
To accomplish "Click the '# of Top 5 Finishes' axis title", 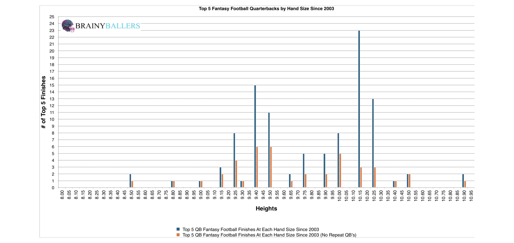I will 43,102.
